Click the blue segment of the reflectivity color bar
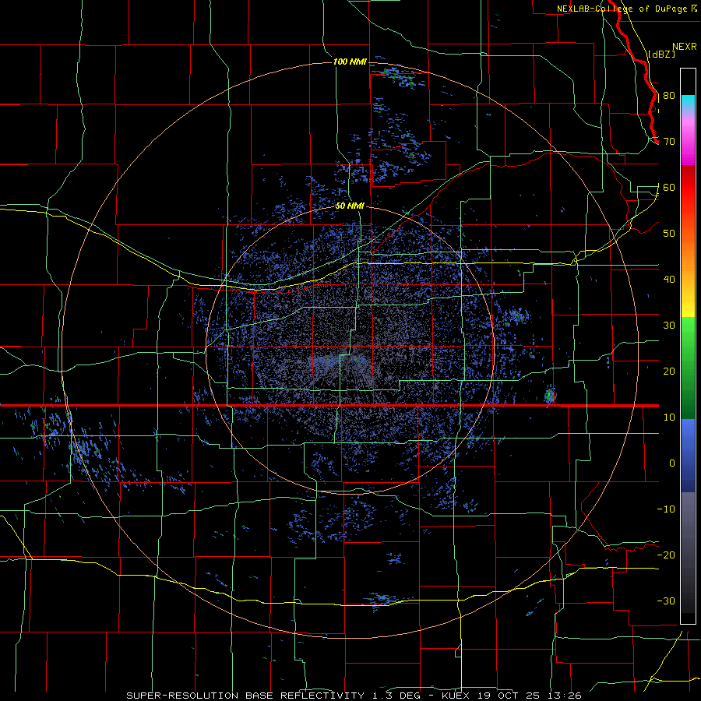The width and height of the screenshot is (701, 701). coord(688,456)
